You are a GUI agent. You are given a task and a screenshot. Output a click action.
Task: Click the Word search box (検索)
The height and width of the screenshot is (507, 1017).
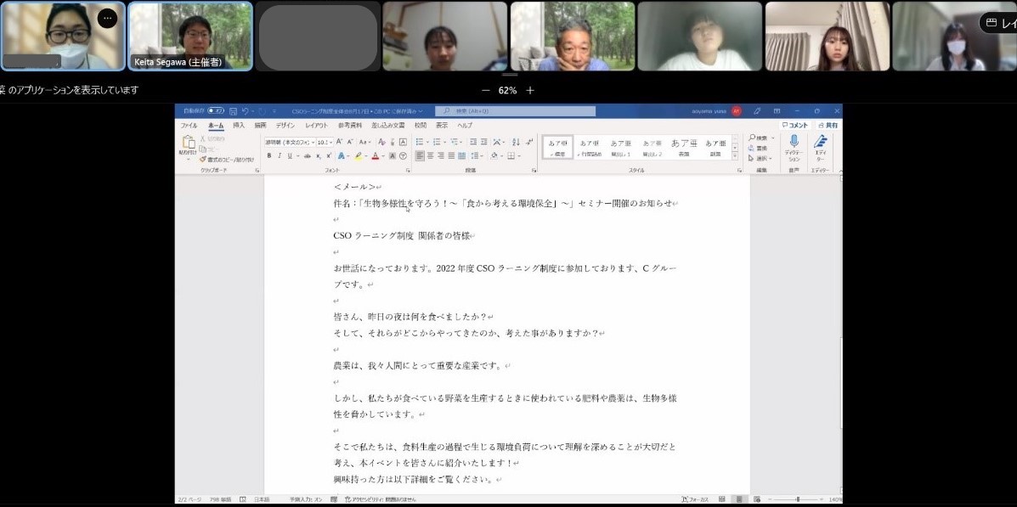(x=516, y=111)
